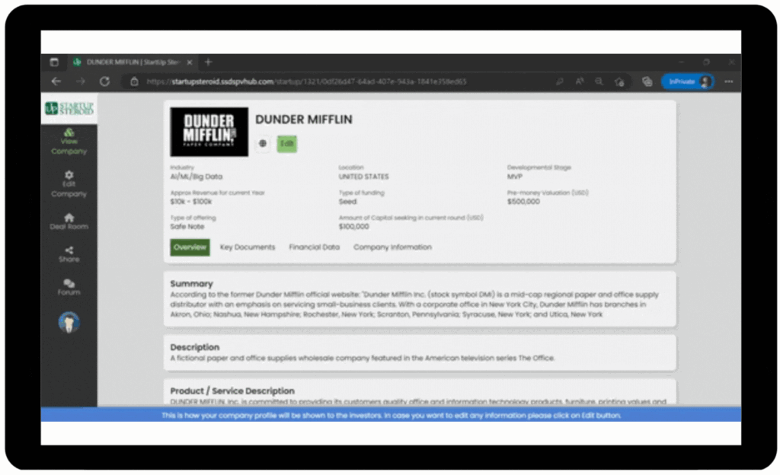Open View Company in sidebar
The width and height of the screenshot is (780, 475).
click(69, 142)
